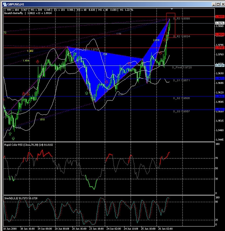Select the D_S2 1.9606 support label
Image resolution: width=225 pixels, height=231 pixels.
click(181, 98)
